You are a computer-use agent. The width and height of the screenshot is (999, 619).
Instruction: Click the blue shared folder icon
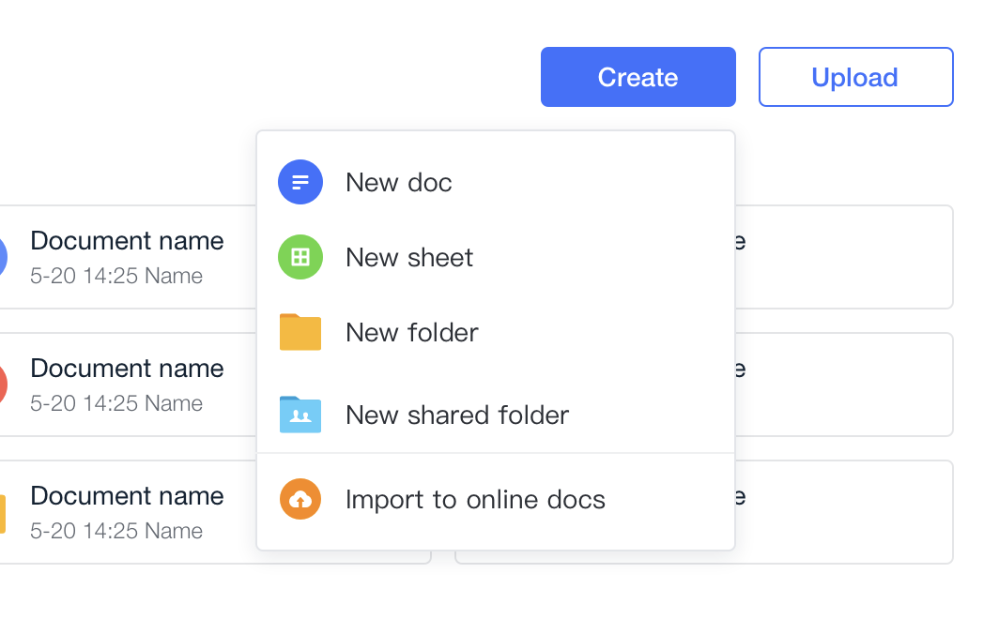pyautogui.click(x=300, y=415)
